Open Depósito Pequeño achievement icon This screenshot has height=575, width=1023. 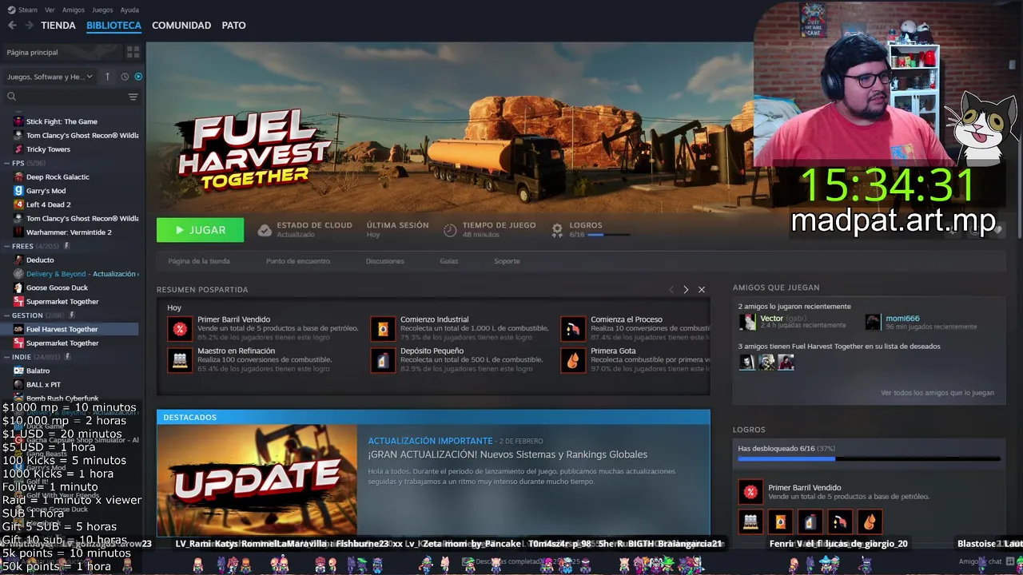(383, 360)
